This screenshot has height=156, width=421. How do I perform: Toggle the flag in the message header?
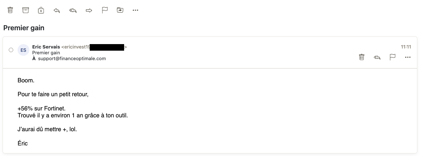coord(392,57)
